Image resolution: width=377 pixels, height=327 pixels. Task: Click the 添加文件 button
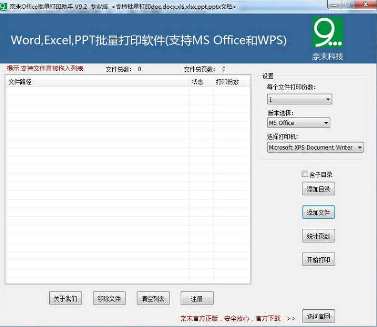coord(318,212)
